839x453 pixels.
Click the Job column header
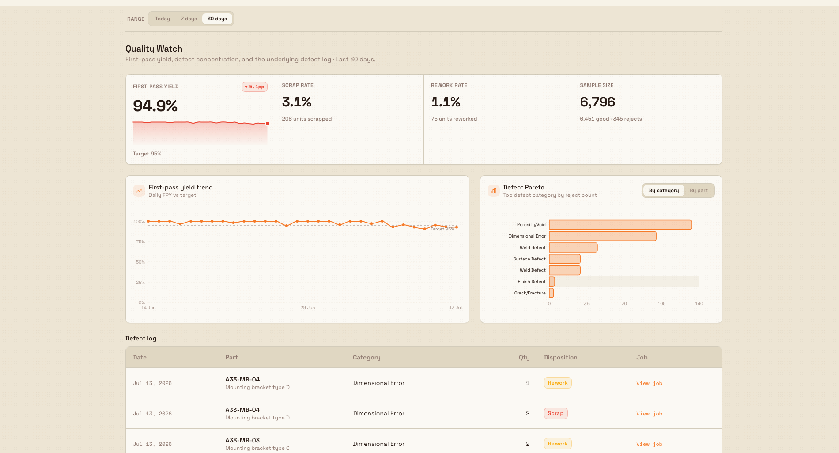click(642, 357)
